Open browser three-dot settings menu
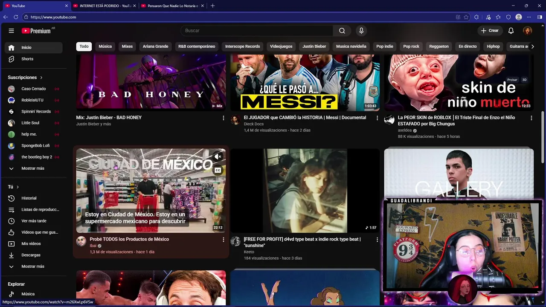Screen dimensions: 546x307 pos(529,17)
